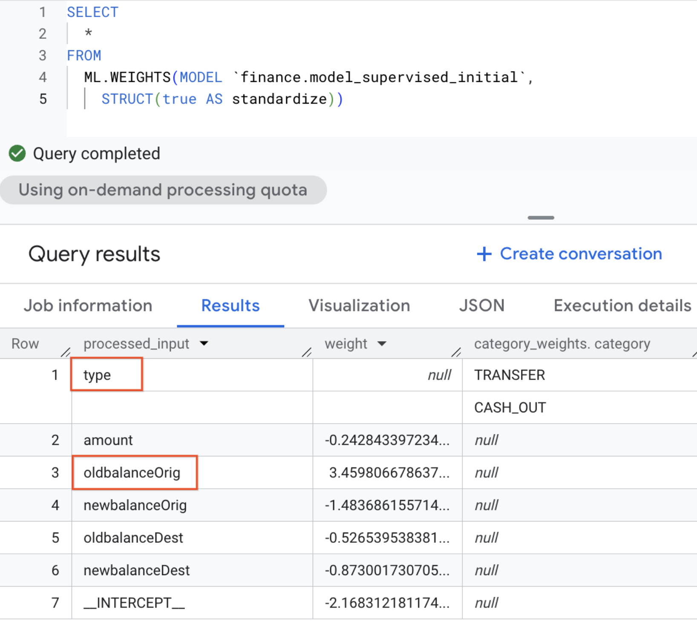
Task: Click the resize handle on Row column
Action: coord(65,352)
